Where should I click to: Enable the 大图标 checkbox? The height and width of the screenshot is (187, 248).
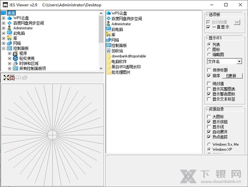pos(209,117)
